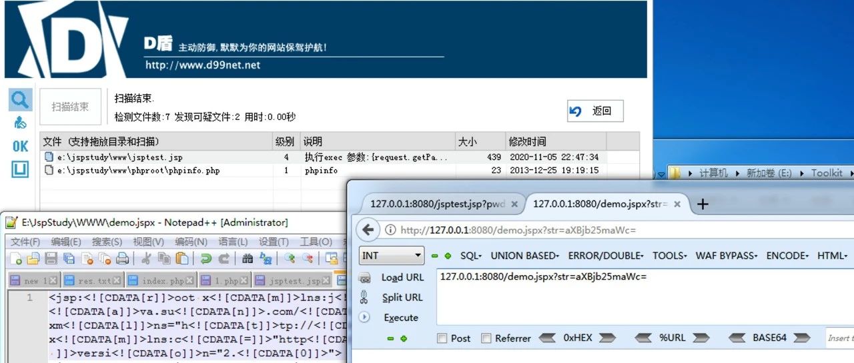Open Notepad++ 语言(L) menu

click(232, 241)
